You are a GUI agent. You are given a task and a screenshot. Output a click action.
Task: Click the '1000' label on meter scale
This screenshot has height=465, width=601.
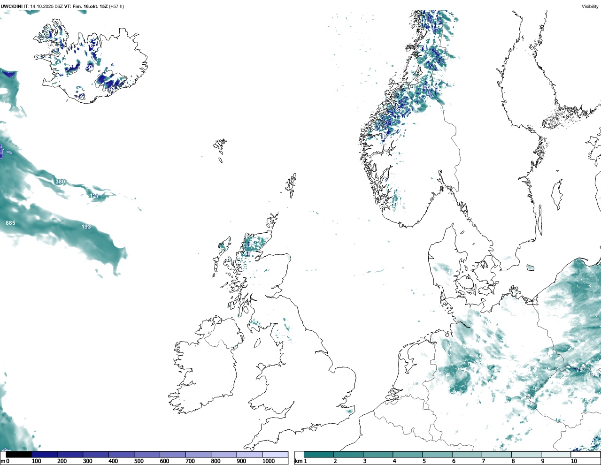pos(269,461)
